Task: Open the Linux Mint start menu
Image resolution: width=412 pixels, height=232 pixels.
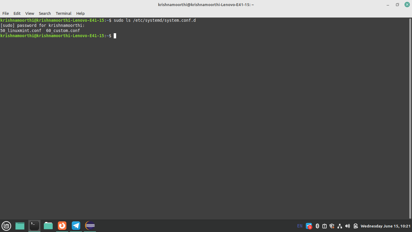Action: (6, 226)
